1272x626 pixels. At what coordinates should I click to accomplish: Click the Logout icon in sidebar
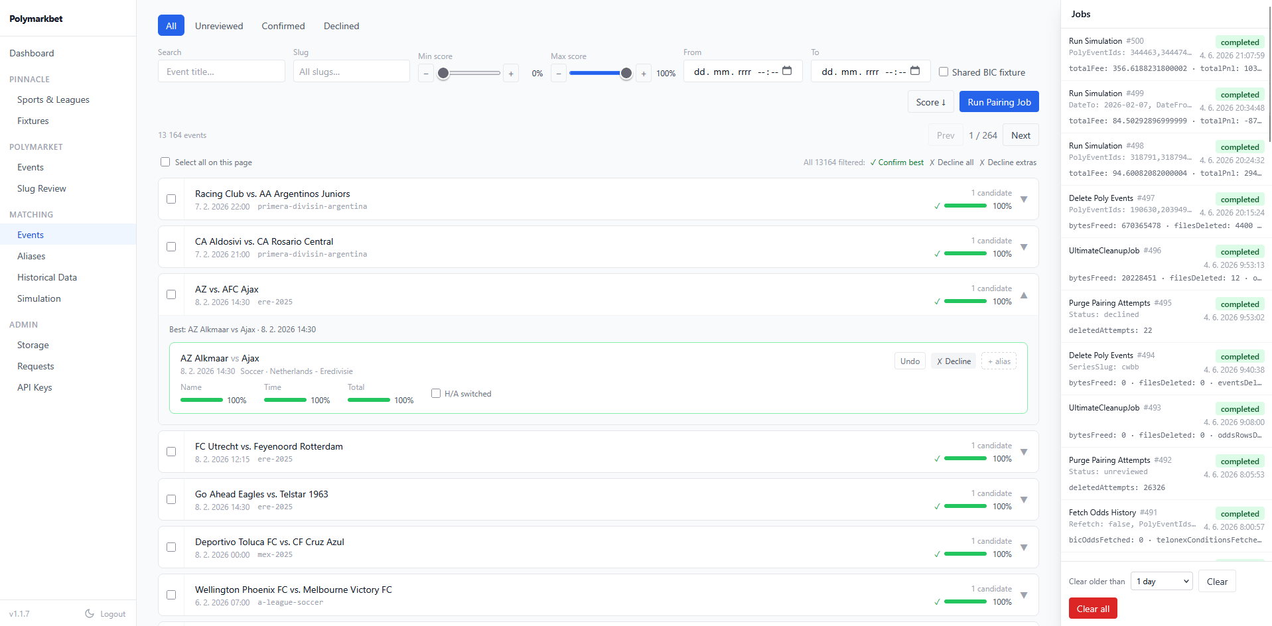pyautogui.click(x=90, y=614)
